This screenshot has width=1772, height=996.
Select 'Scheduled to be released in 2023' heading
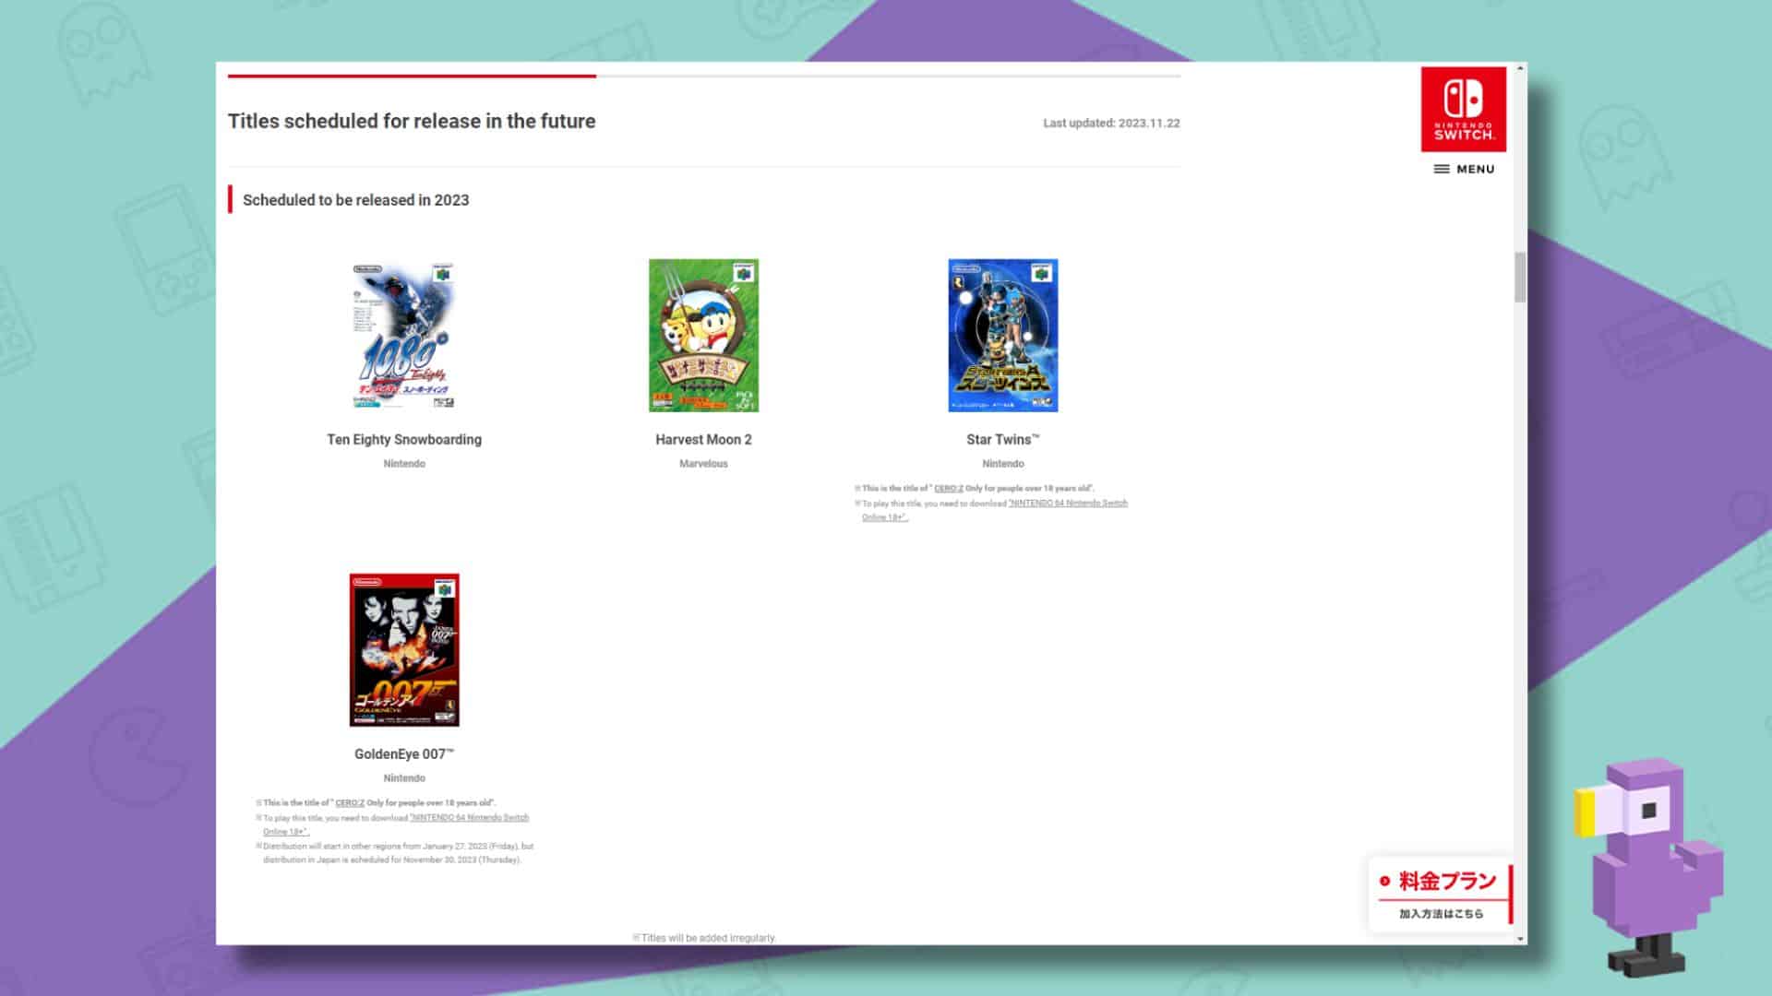coord(355,200)
